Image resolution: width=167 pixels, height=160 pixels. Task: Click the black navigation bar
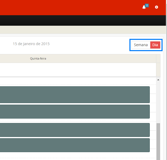click(x=78, y=20)
